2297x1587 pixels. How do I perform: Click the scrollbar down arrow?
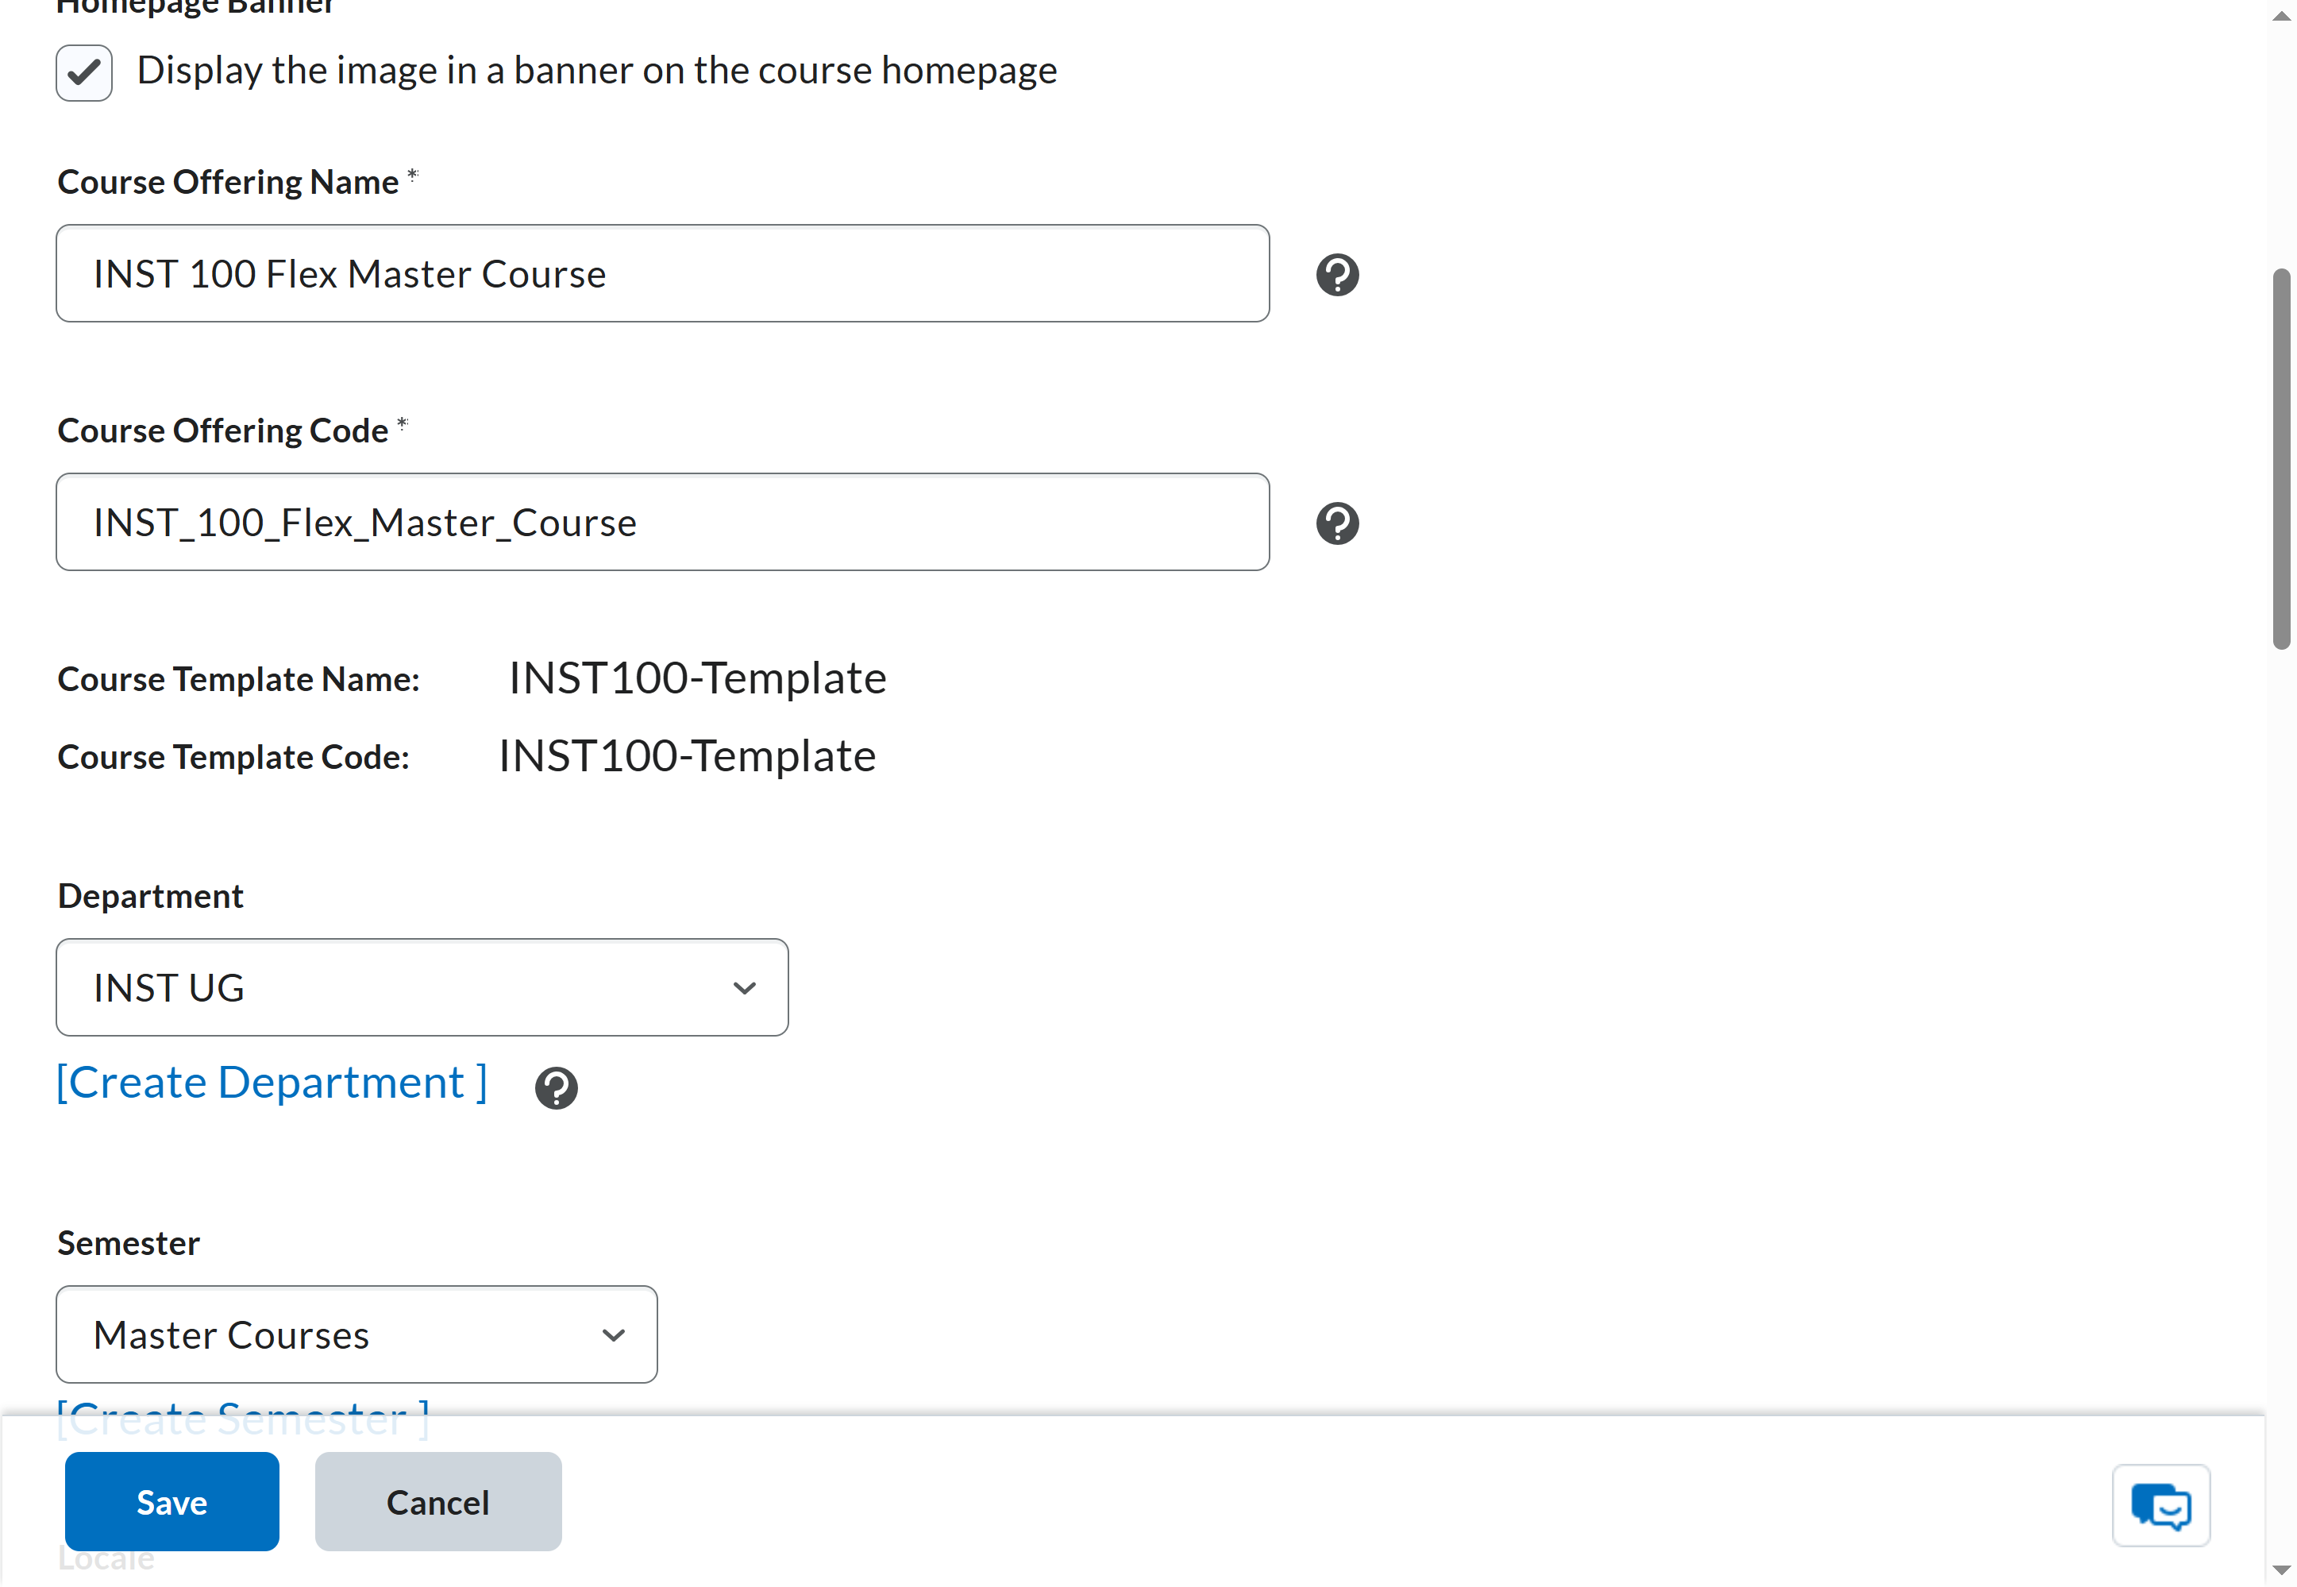point(2281,1570)
